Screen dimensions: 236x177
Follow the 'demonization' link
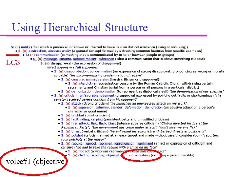(x=82, y=91)
